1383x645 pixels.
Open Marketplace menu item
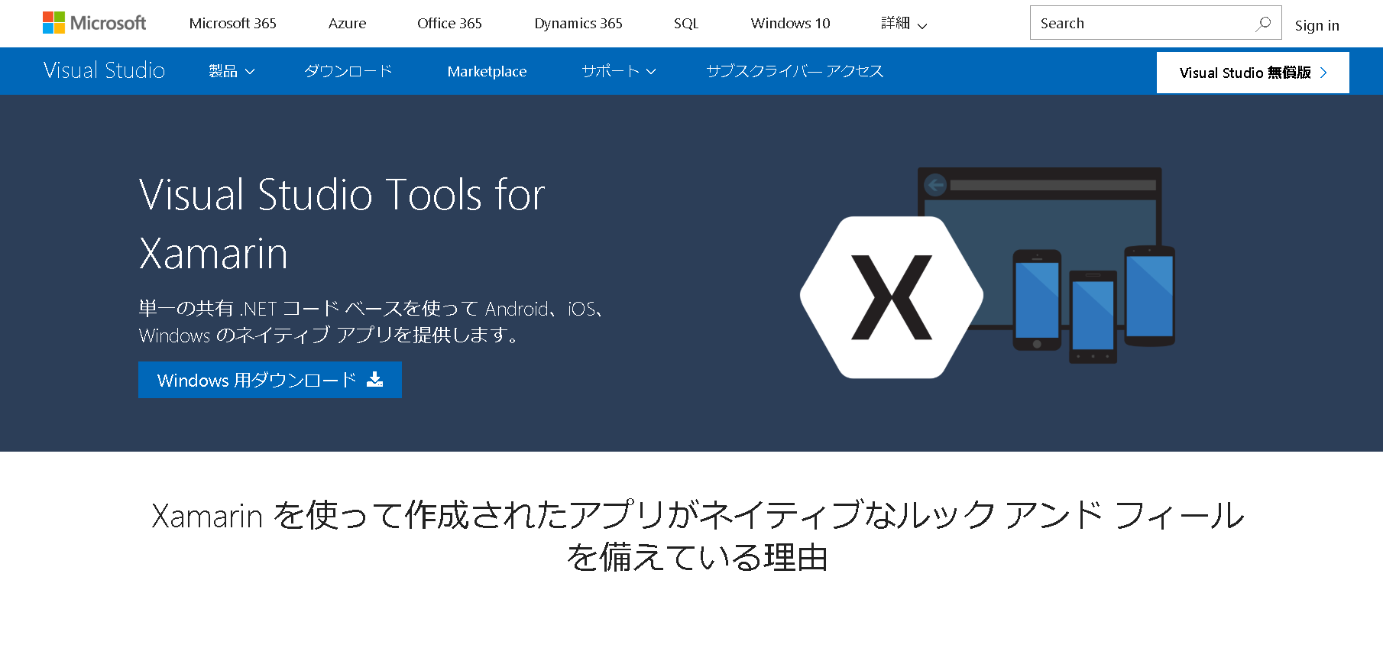click(487, 71)
